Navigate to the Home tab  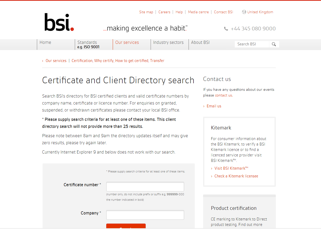coord(45,42)
